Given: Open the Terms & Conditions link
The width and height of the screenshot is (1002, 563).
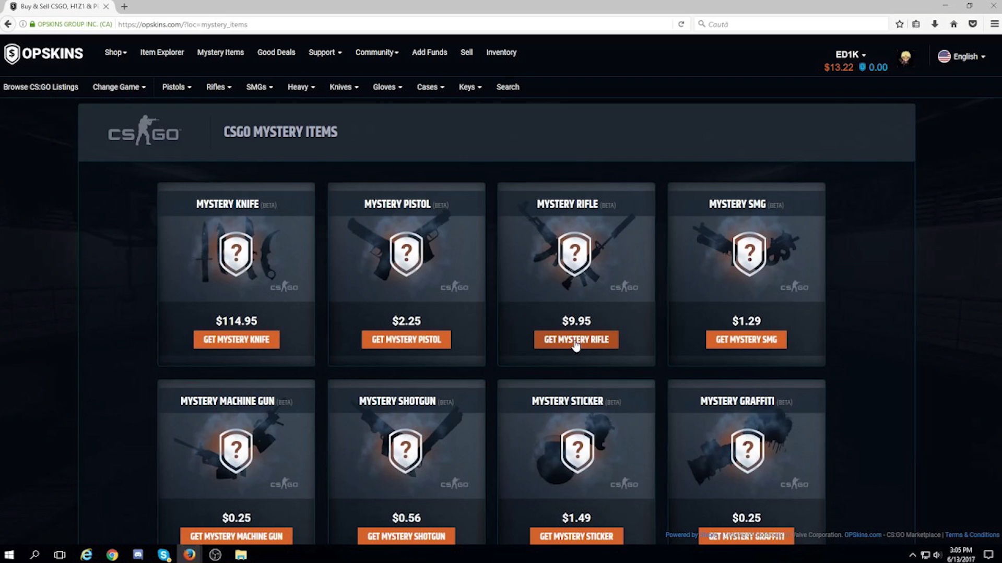Looking at the screenshot, I should pos(971,534).
